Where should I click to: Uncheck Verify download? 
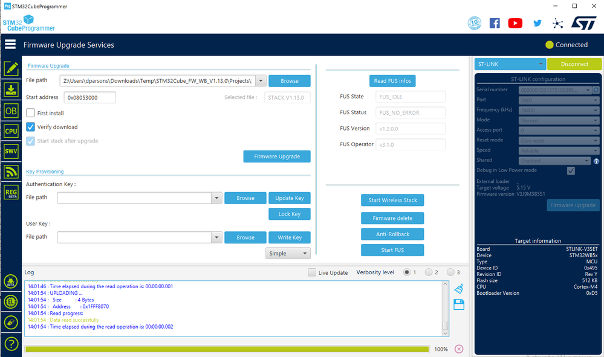(x=30, y=127)
